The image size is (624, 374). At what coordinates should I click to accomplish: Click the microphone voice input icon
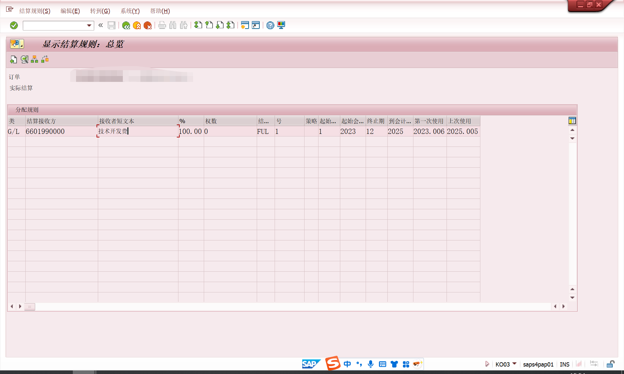[370, 364]
